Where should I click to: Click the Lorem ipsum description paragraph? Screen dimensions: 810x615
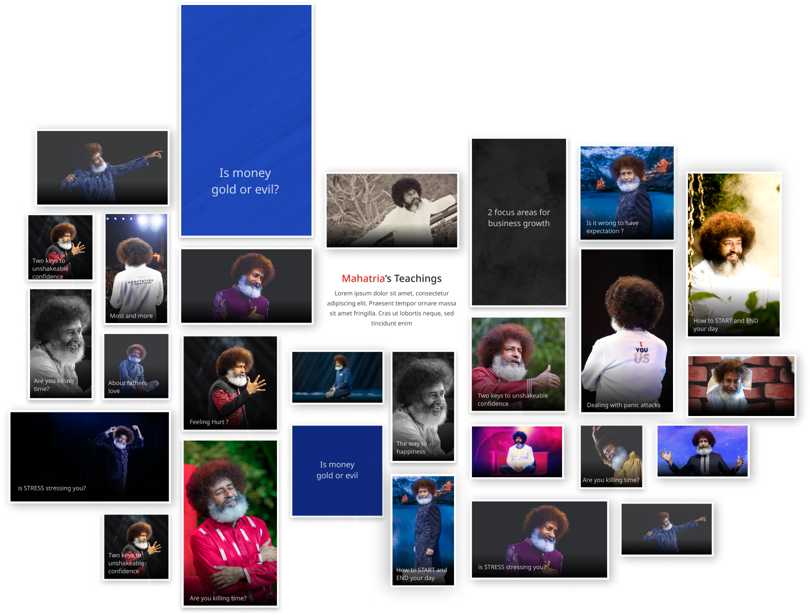click(391, 308)
